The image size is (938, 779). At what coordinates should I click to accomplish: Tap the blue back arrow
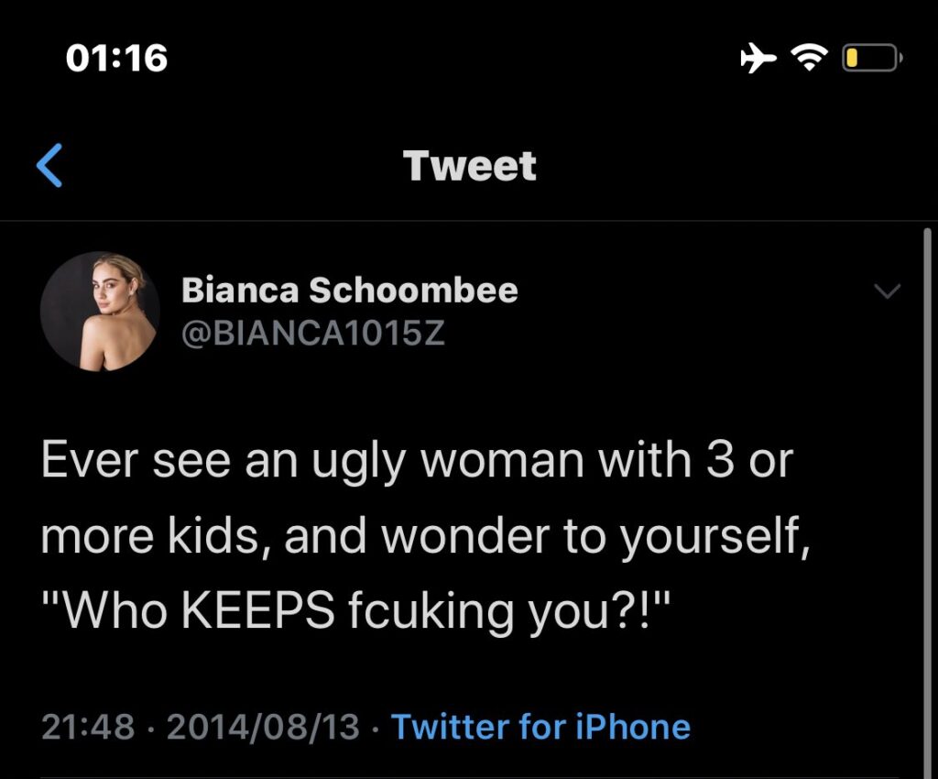49,167
